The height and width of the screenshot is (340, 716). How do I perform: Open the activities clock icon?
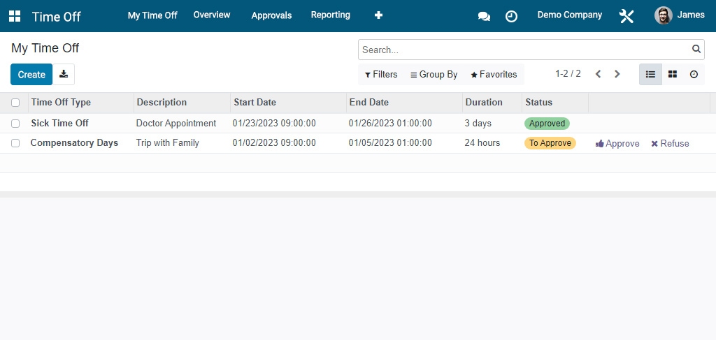tap(511, 17)
